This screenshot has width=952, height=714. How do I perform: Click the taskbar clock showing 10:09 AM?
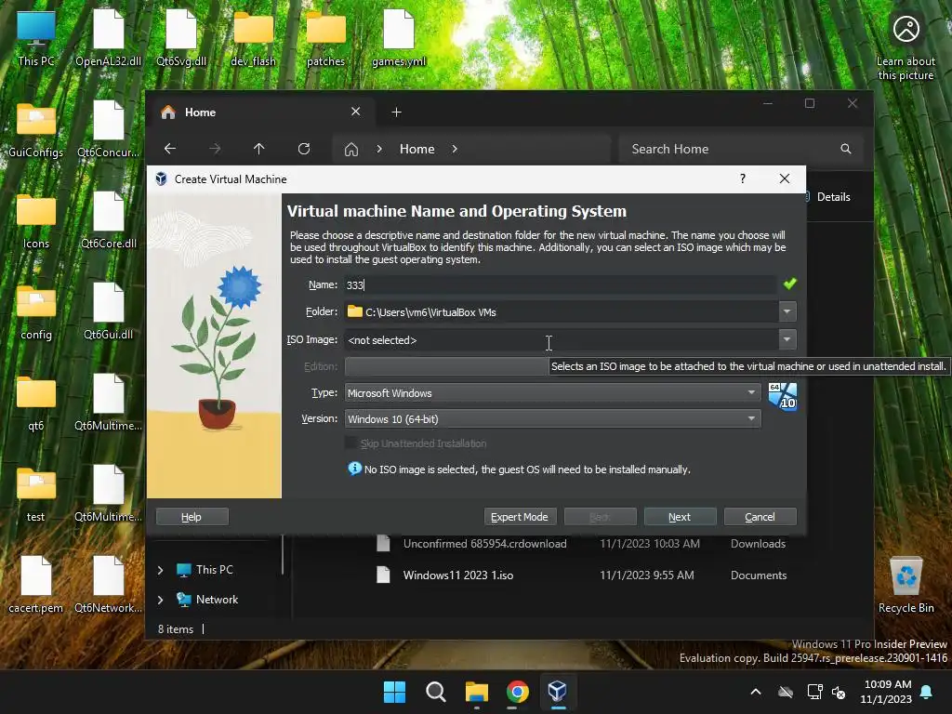tap(886, 692)
